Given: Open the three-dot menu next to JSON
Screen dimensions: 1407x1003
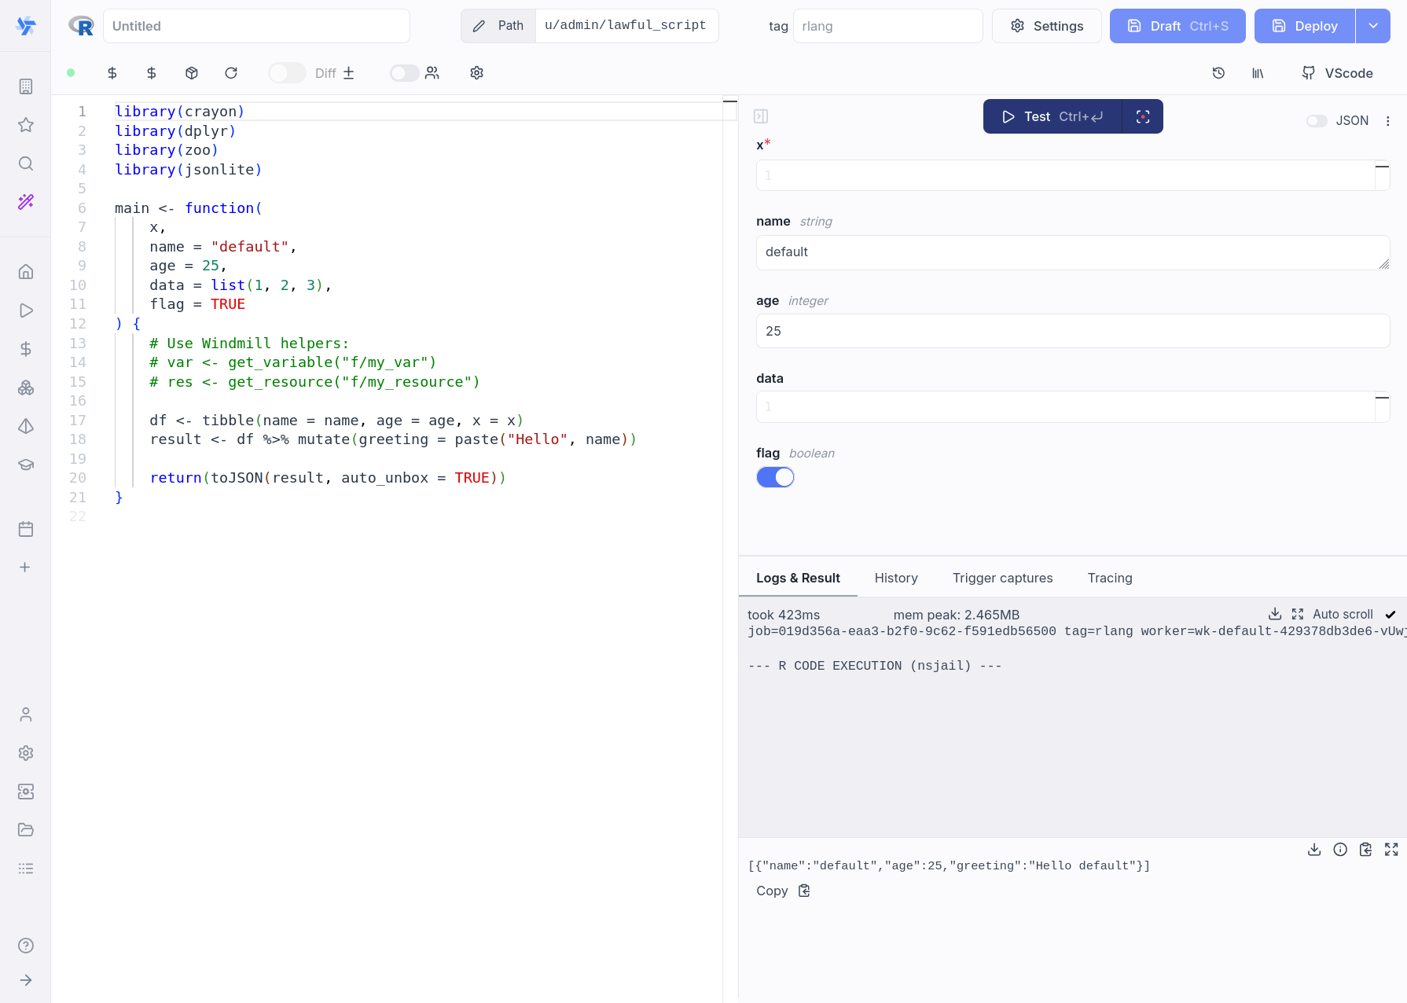Looking at the screenshot, I should pyautogui.click(x=1388, y=121).
